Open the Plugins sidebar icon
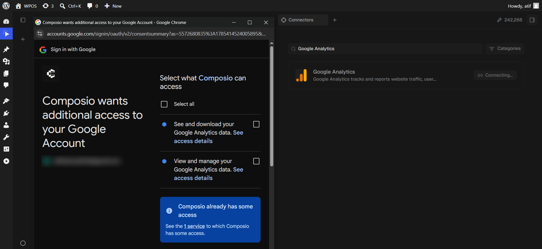 [6, 113]
